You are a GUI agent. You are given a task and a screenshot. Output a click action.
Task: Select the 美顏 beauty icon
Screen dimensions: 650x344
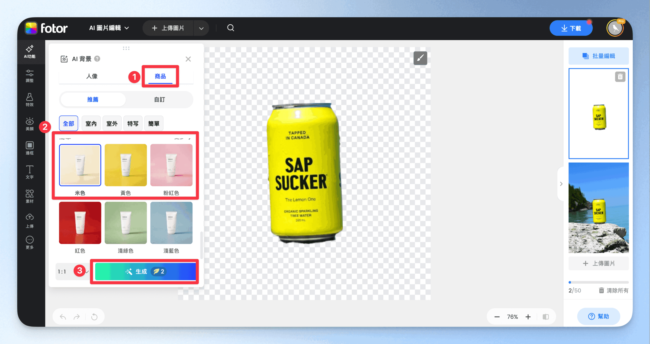point(29,124)
